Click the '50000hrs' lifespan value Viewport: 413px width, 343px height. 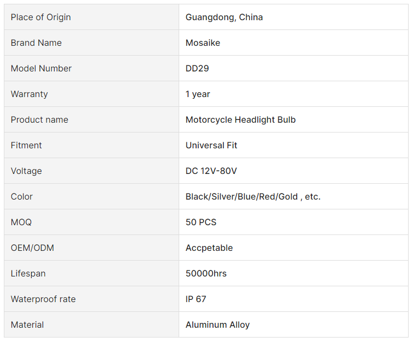tap(206, 273)
